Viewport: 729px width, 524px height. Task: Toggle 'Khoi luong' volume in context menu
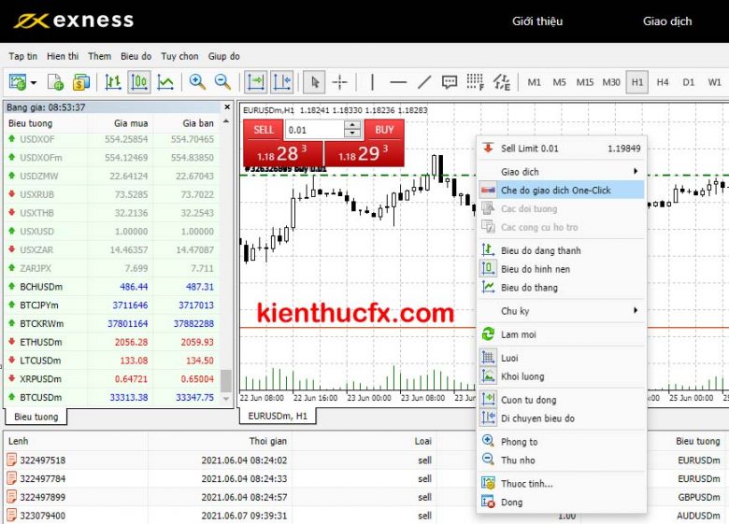point(522,376)
